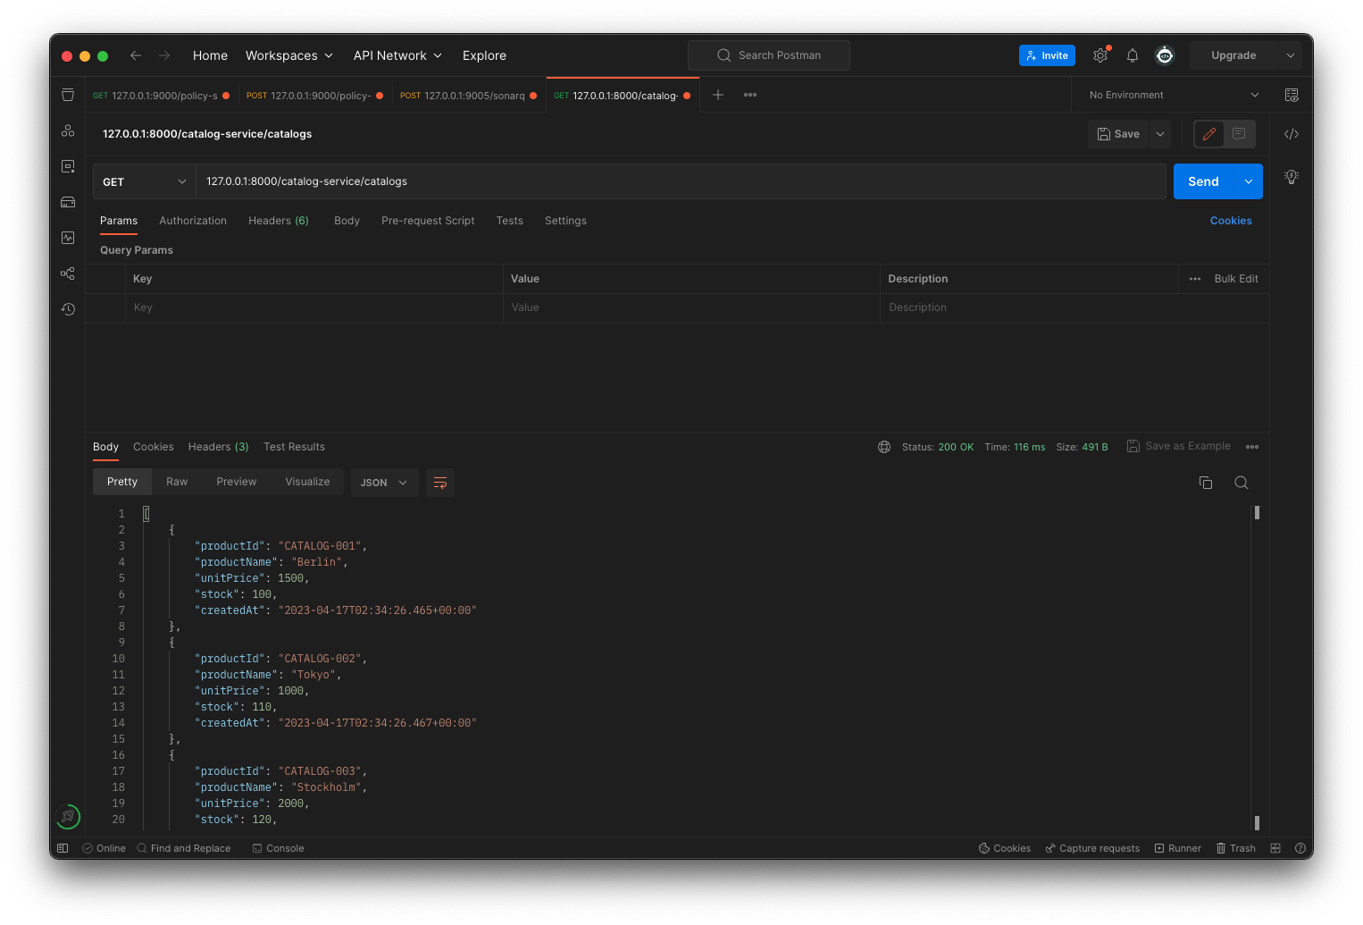
Task: Go back with the left arrow
Action: click(x=136, y=55)
